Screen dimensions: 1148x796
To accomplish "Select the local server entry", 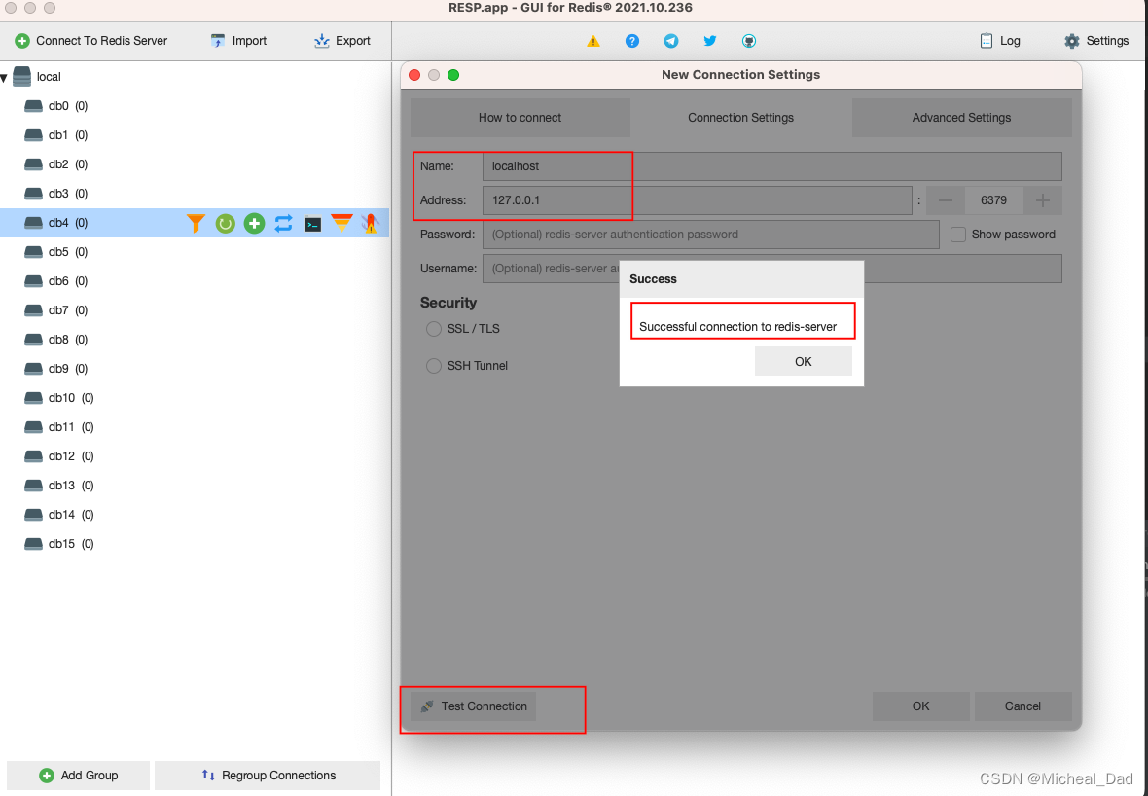I will pyautogui.click(x=37, y=77).
